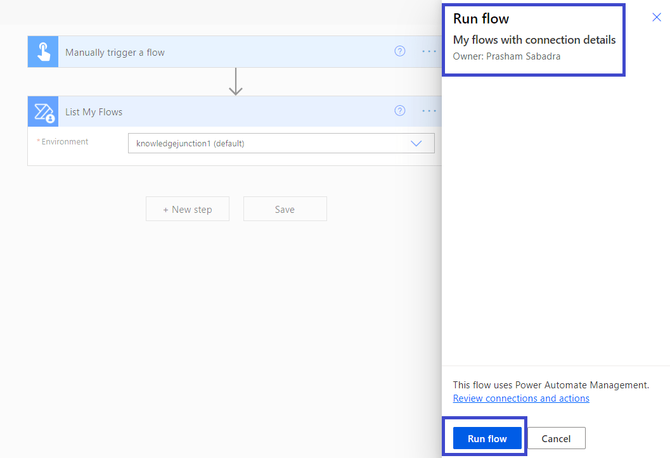Click the 'This flow uses Power Automate Management' text
Screen dimensions: 670x458
click(551, 385)
